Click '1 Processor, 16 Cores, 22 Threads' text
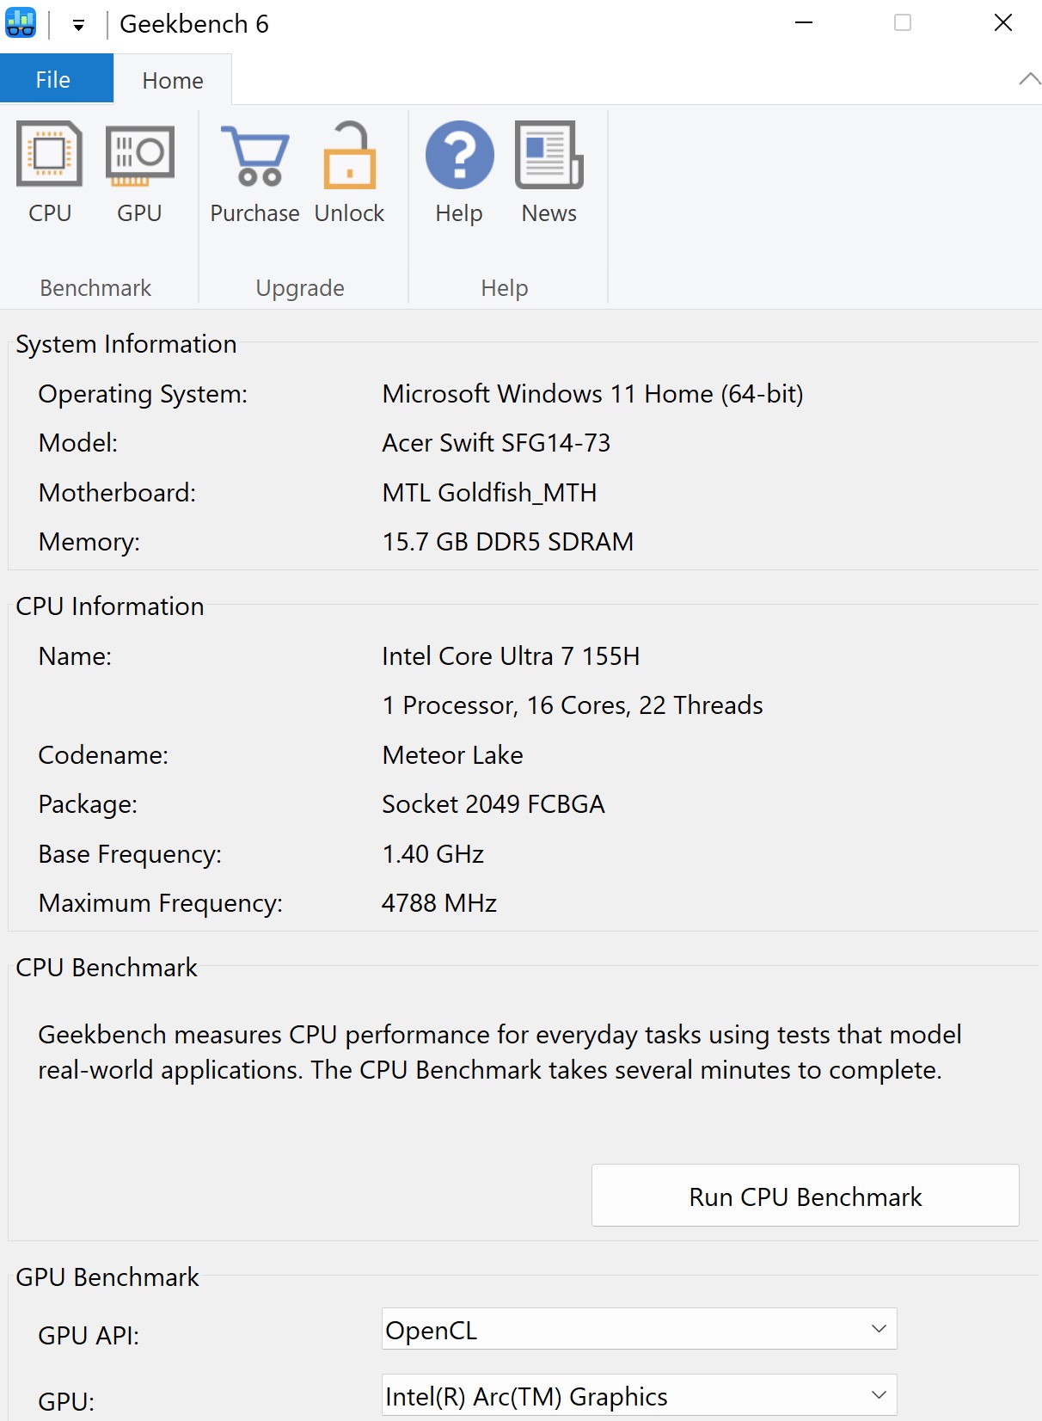Image resolution: width=1042 pixels, height=1421 pixels. click(573, 705)
